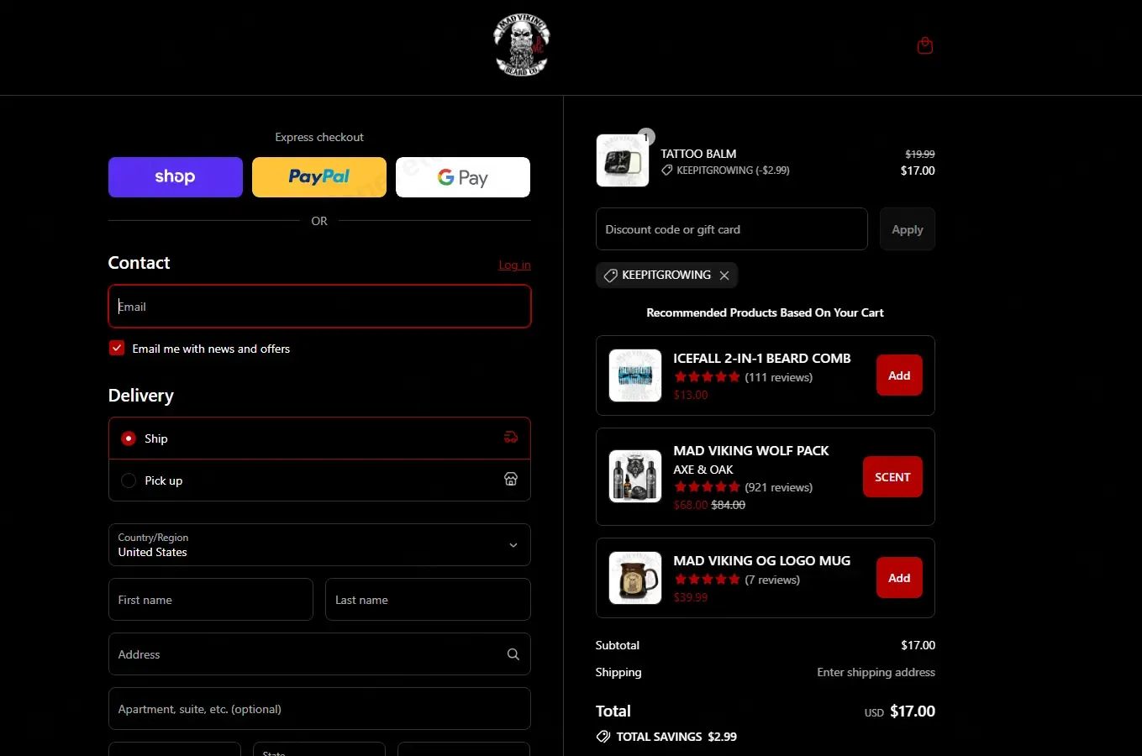Click the Email input field
Screen dimensions: 1142x756
[x=319, y=307]
